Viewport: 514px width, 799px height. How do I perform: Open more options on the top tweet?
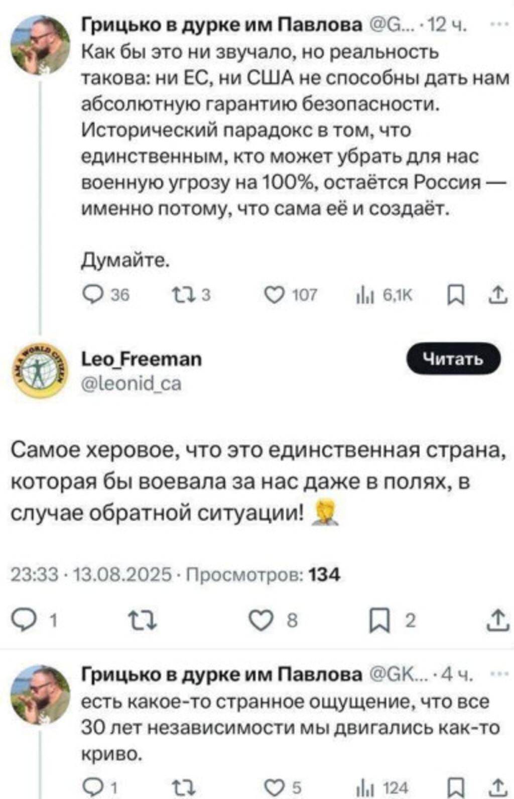498,24
